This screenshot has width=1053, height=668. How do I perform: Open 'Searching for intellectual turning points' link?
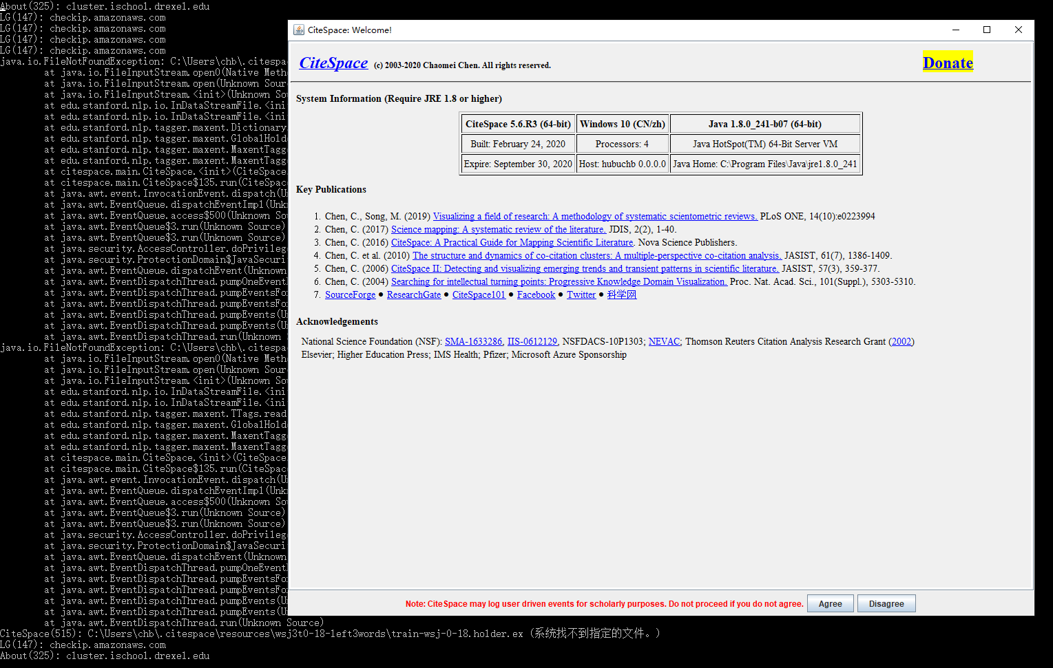point(559,281)
